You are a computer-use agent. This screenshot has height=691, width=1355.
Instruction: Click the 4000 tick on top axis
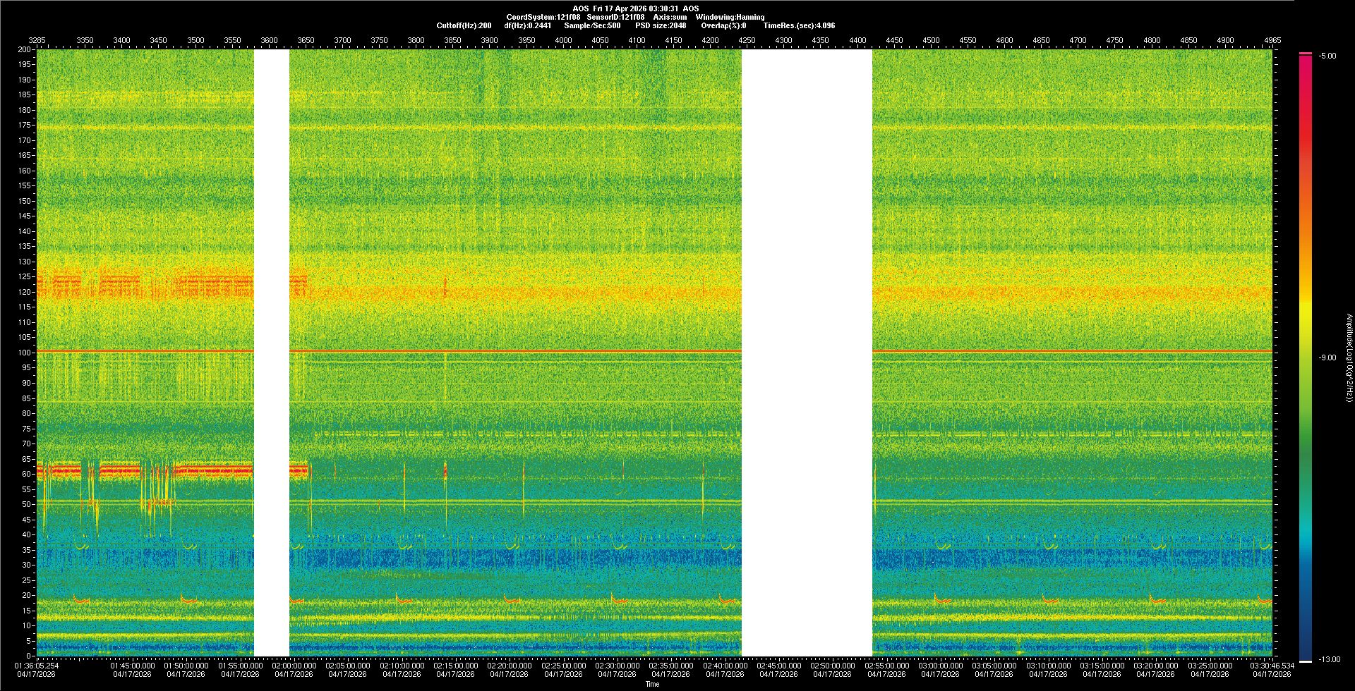pos(563,40)
